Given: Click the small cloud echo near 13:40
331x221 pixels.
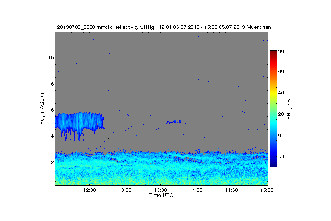Looking at the screenshot, I should (x=174, y=122).
